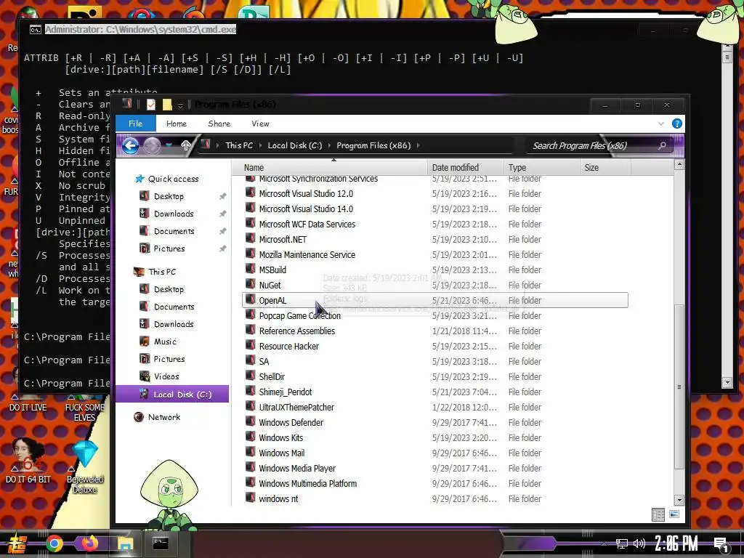This screenshot has height=558, width=744.
Task: Select the Reference Assemblies folder
Action: point(297,331)
